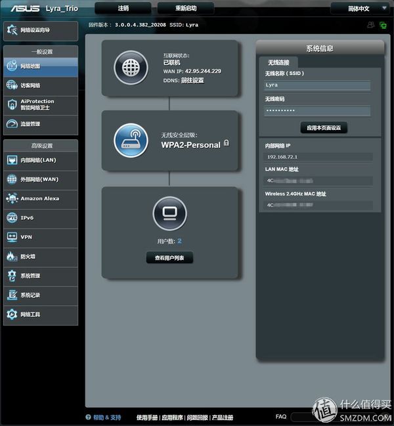Click the wireless password field

[317, 110]
